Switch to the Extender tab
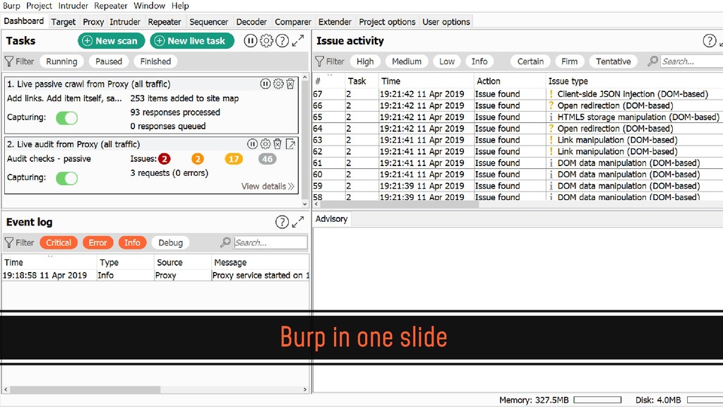This screenshot has width=723, height=407. [335, 22]
